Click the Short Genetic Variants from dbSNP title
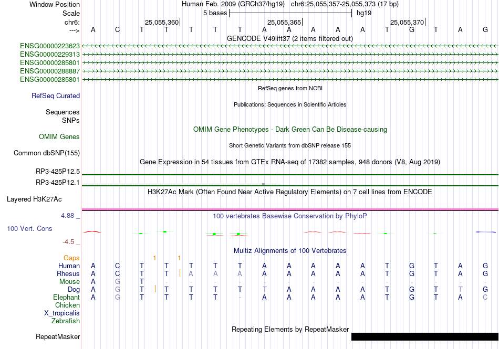 click(290, 145)
